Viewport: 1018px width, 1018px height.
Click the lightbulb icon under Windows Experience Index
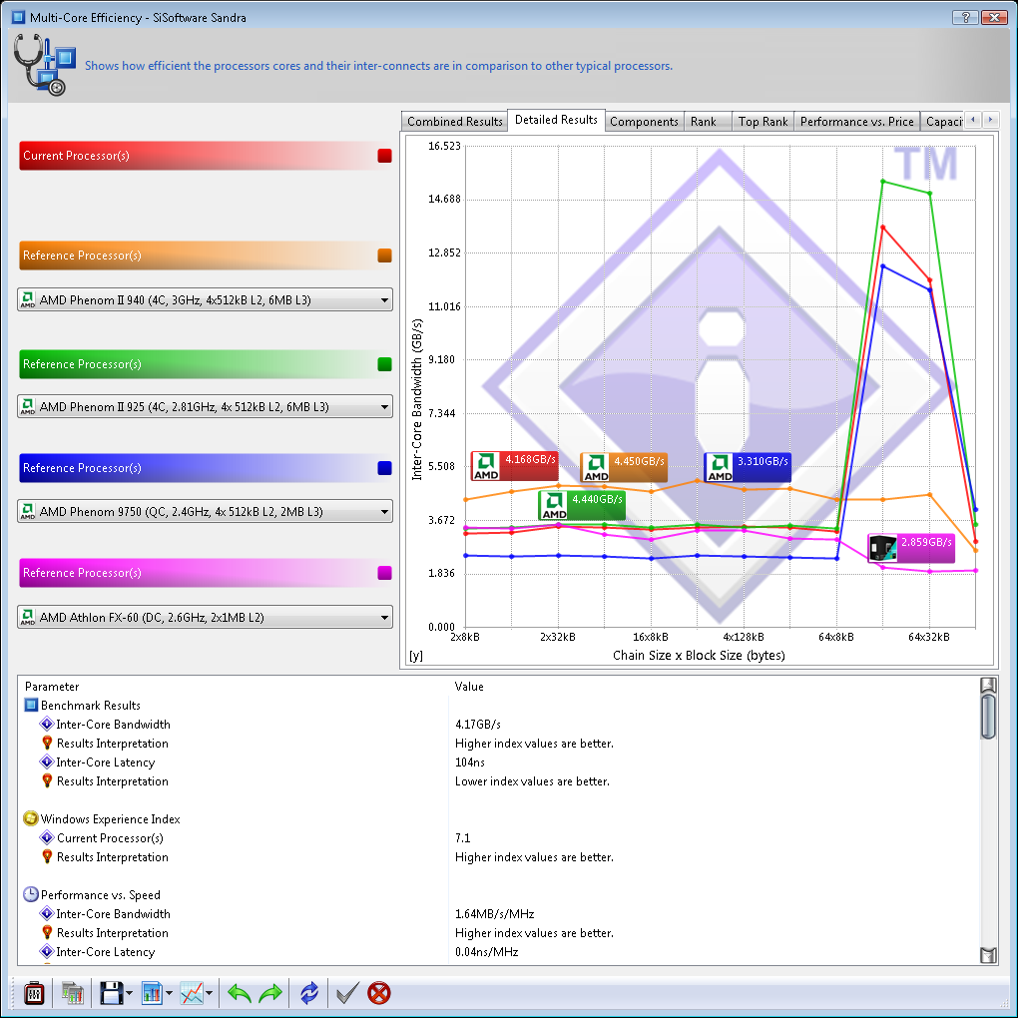coord(47,857)
